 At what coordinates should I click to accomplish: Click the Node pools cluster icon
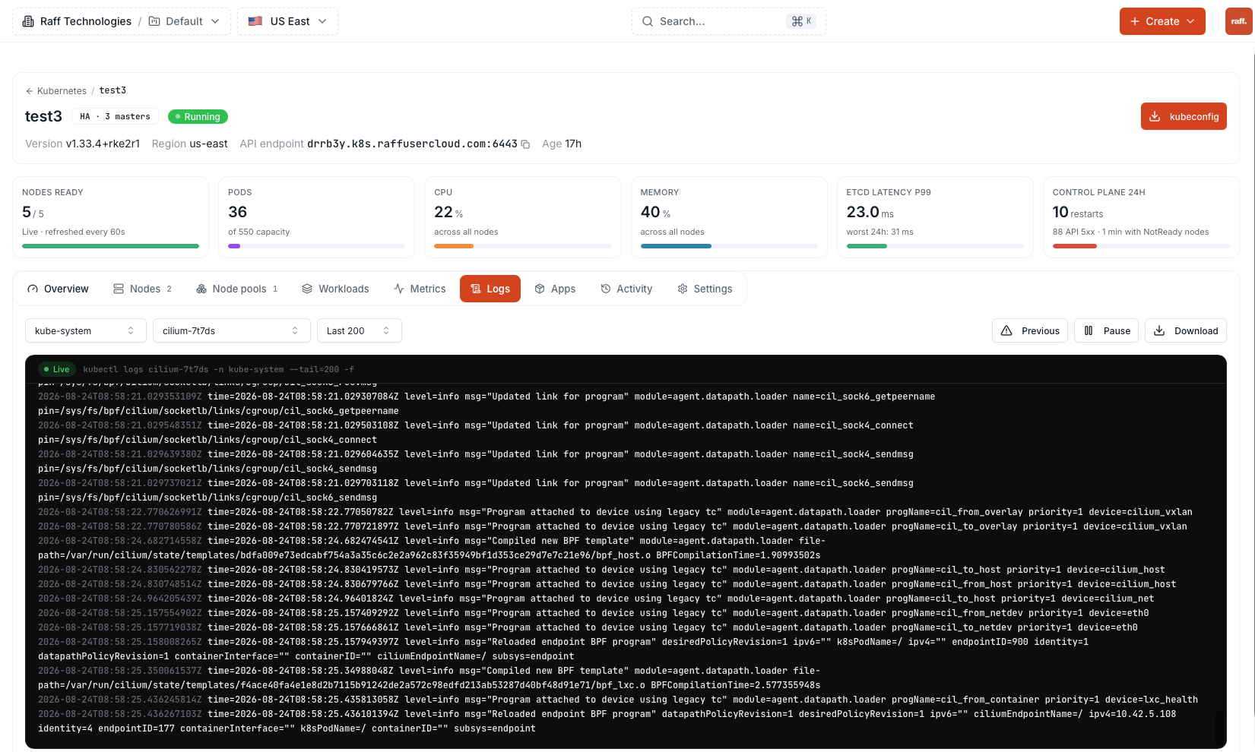201,289
